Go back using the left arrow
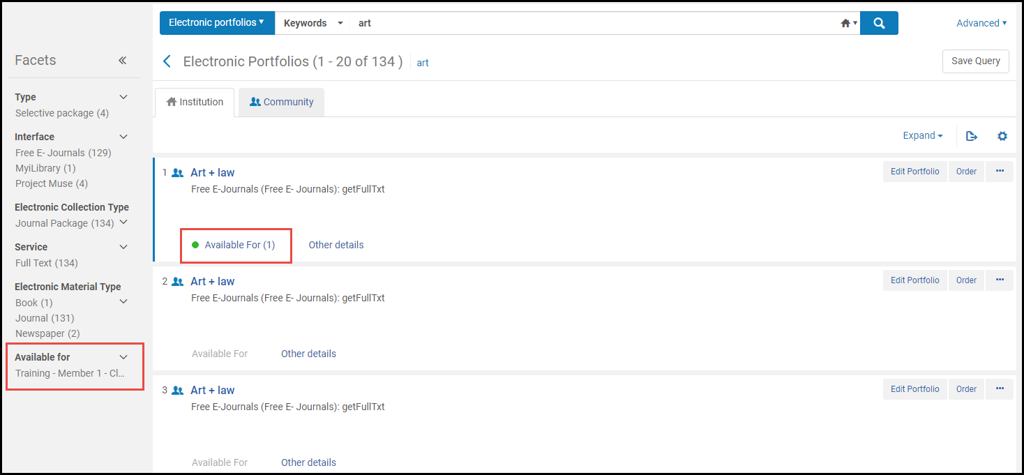The height and width of the screenshot is (475, 1024). pyautogui.click(x=167, y=61)
